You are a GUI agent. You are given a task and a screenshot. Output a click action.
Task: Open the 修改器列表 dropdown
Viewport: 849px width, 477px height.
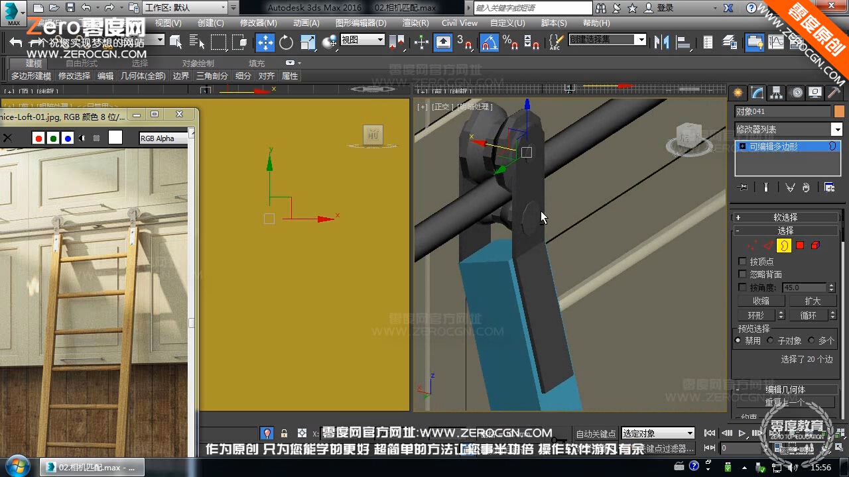click(789, 130)
